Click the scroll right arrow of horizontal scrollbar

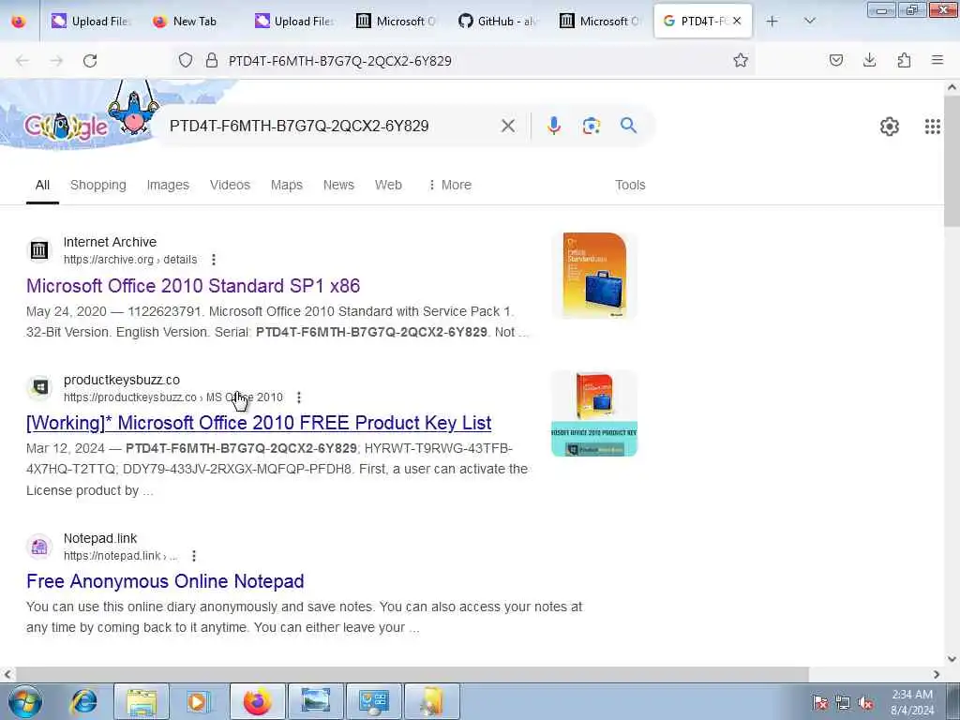(937, 674)
